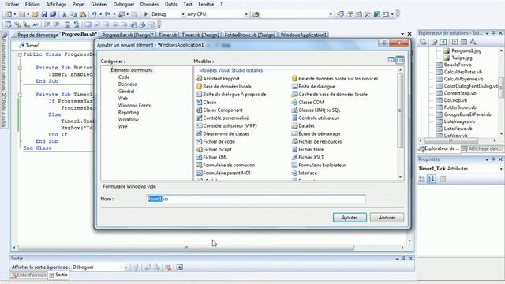Viewport: 505px width, 284px height.
Task: Select the Reporting category
Action: pyautogui.click(x=129, y=112)
